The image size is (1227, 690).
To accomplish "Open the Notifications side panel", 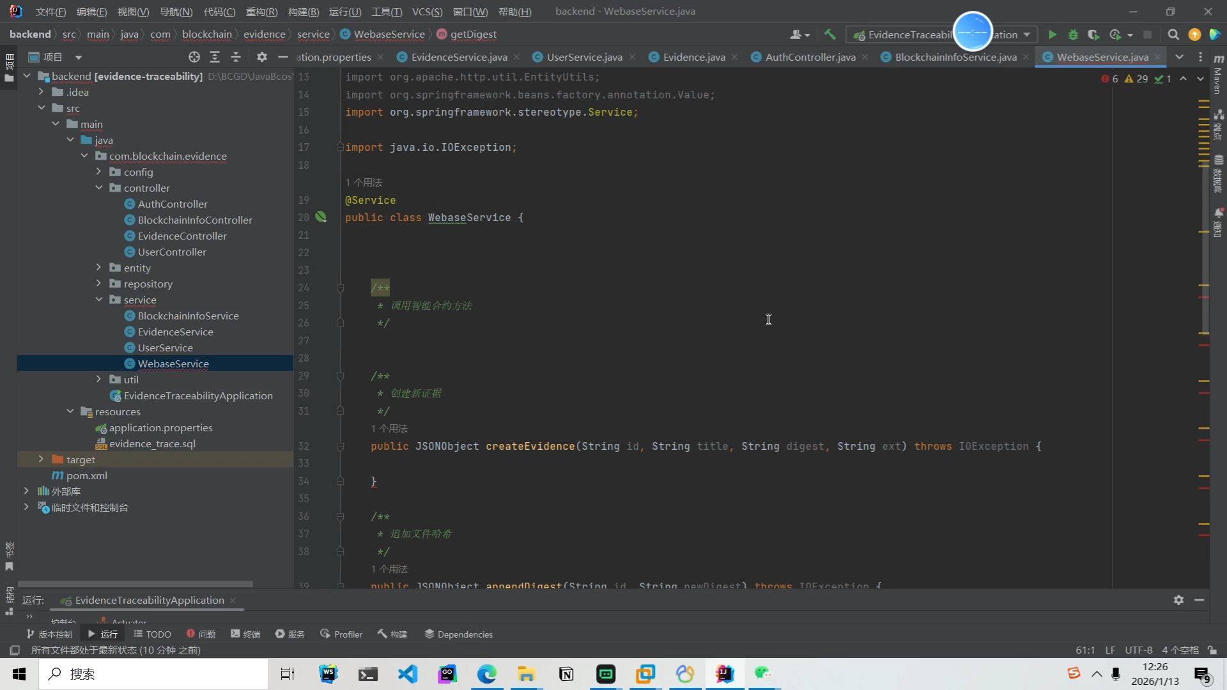I will point(1218,222).
